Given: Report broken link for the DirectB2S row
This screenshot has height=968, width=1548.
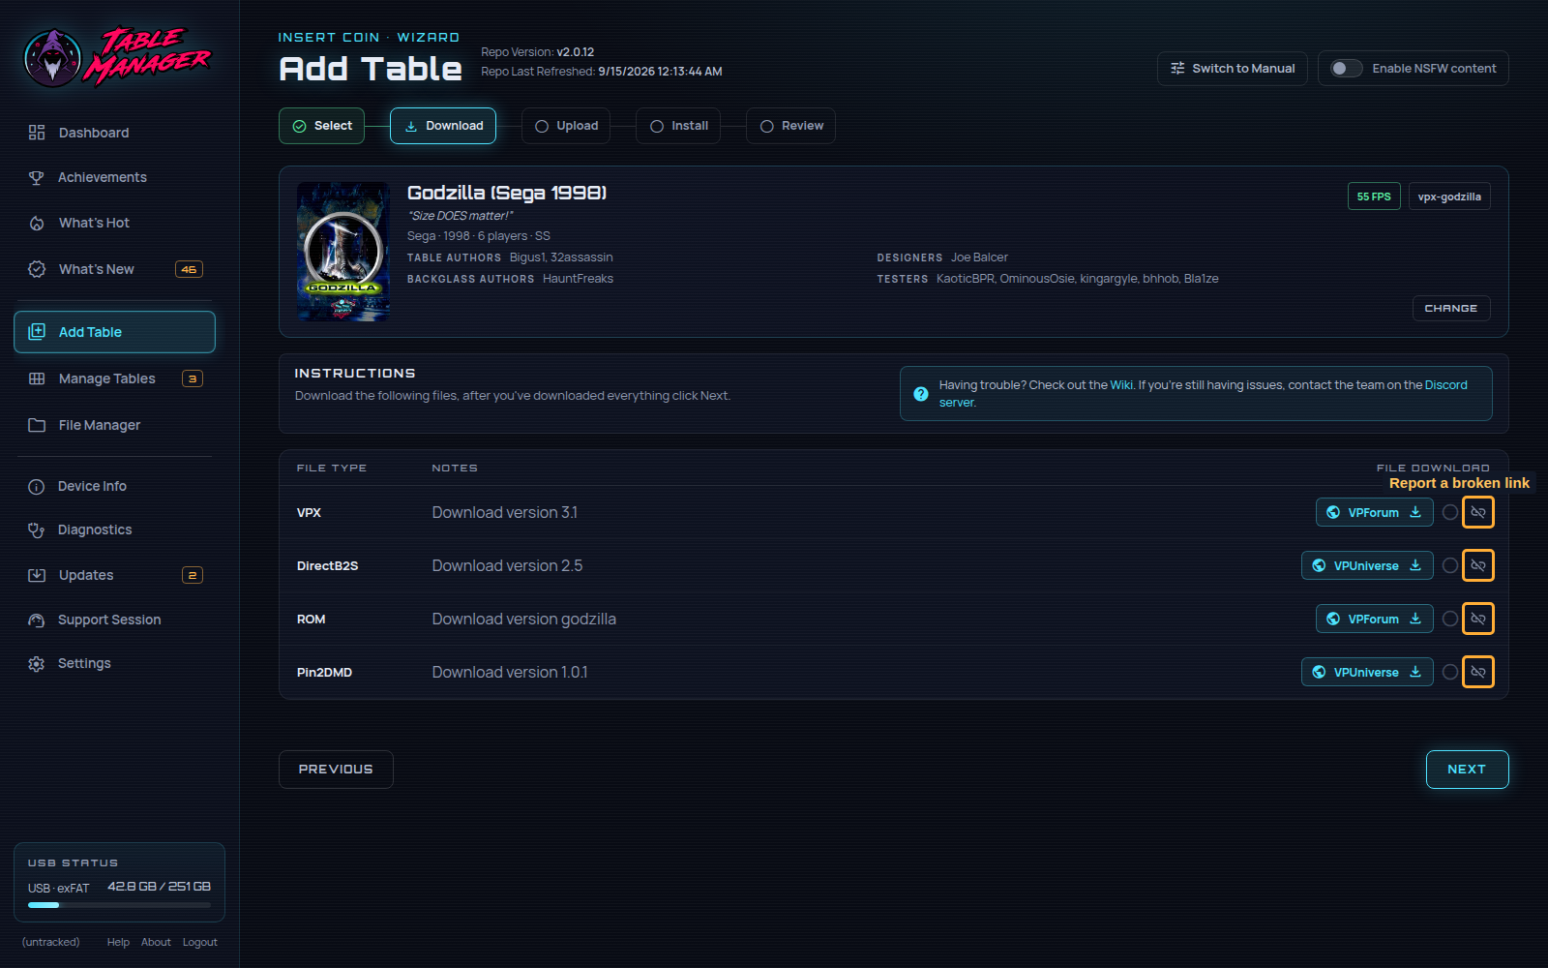Looking at the screenshot, I should (1477, 565).
